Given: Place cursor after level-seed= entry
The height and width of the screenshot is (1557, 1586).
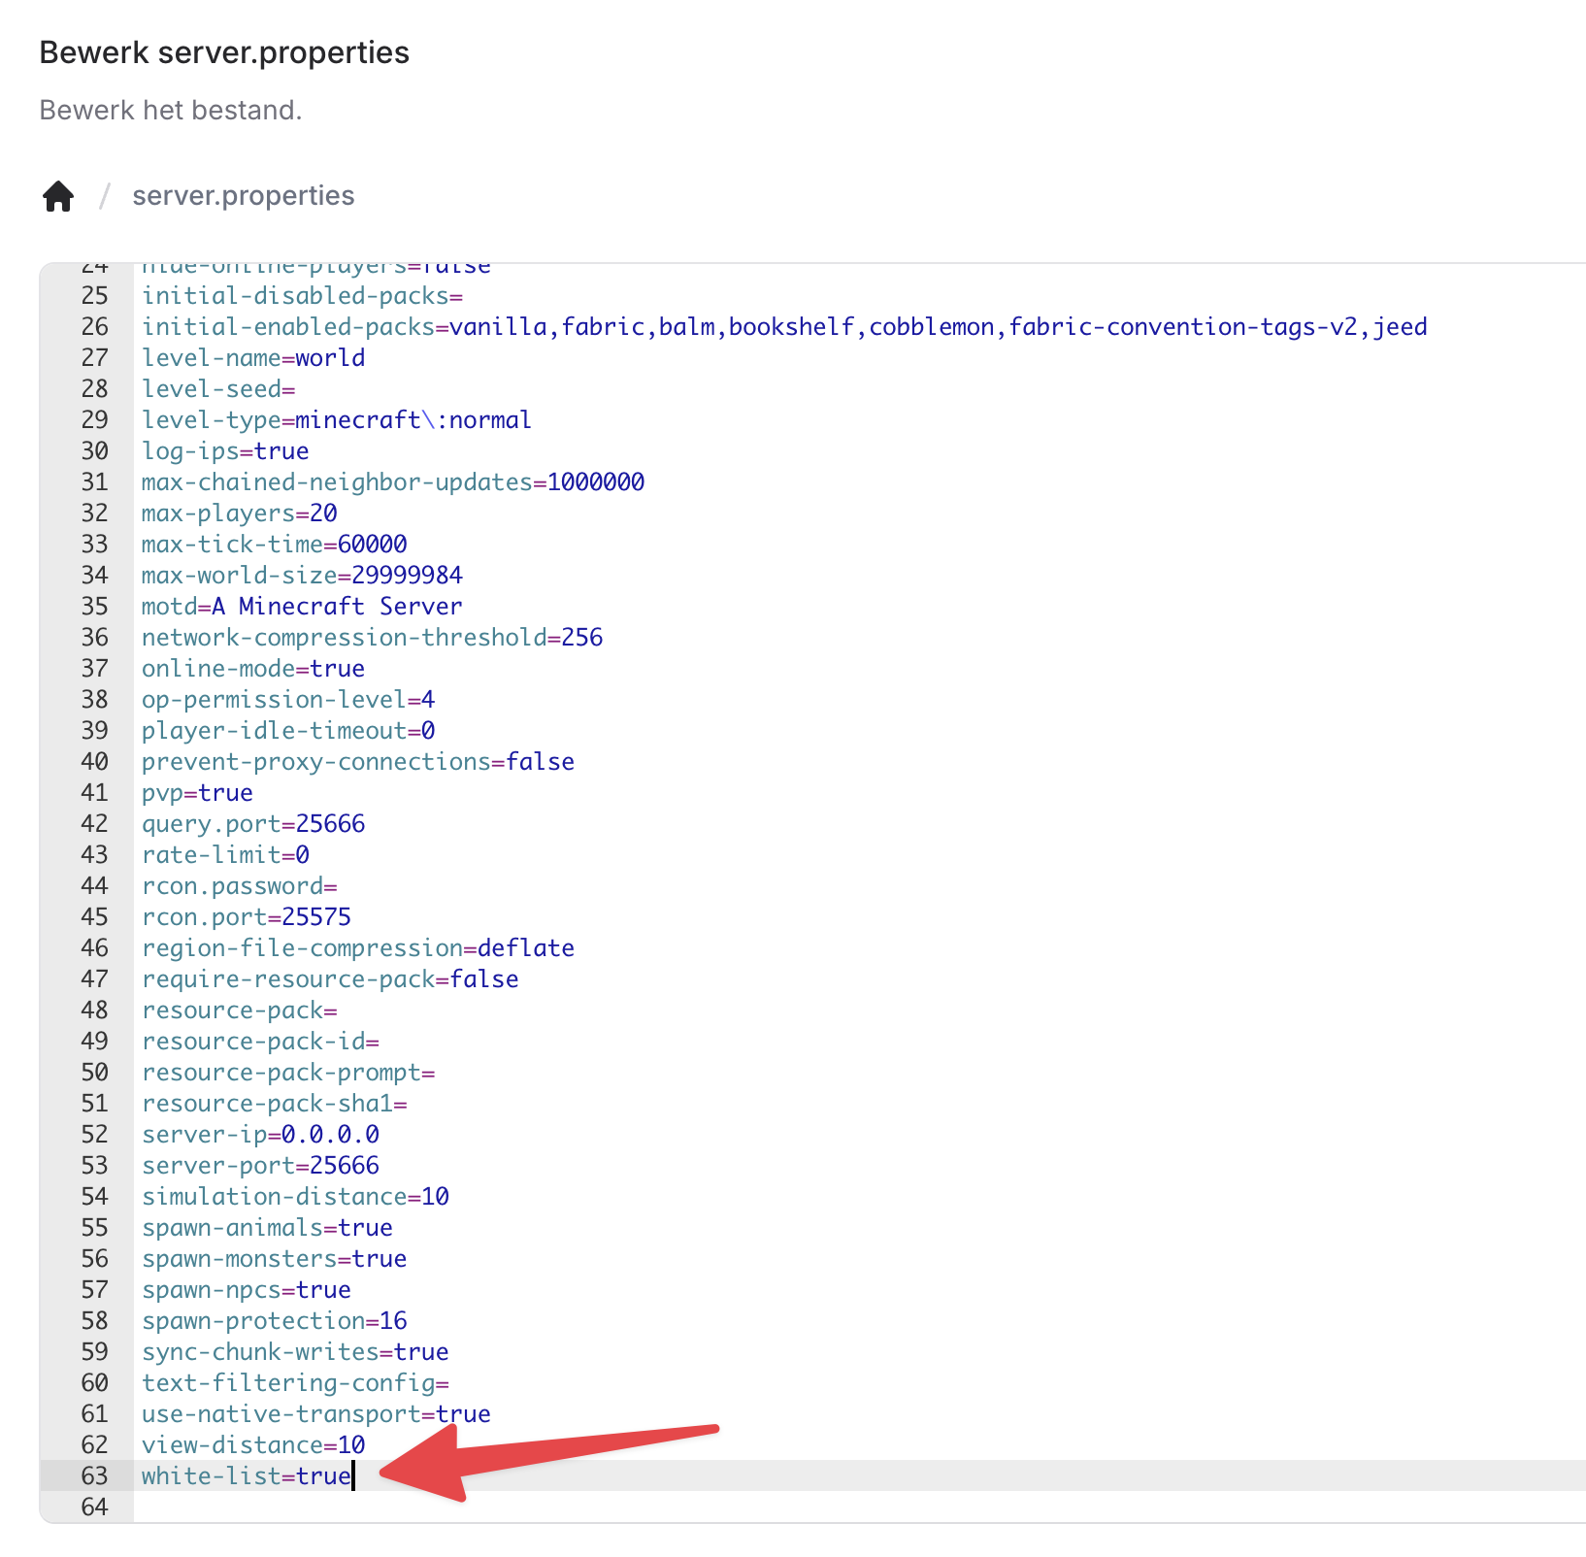Looking at the screenshot, I should tap(296, 388).
